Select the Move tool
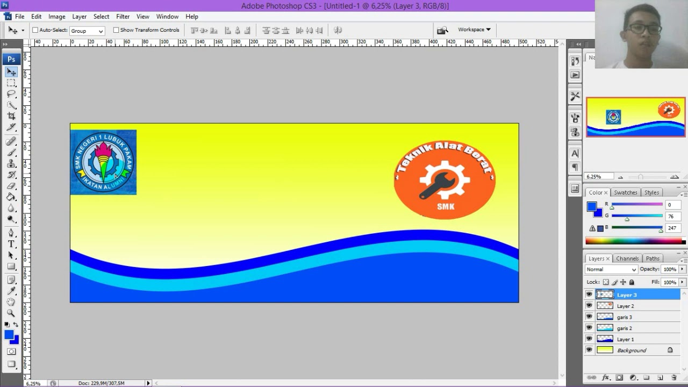Screen dimensions: 688x387 pos(11,72)
